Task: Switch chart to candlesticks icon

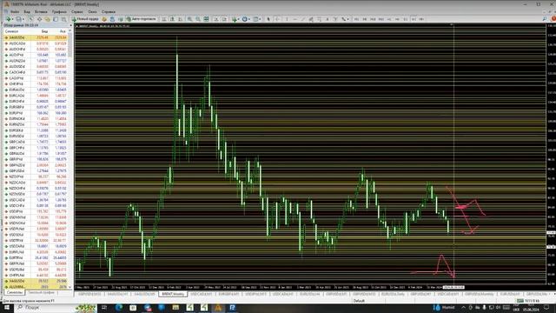Action: click(x=172, y=19)
